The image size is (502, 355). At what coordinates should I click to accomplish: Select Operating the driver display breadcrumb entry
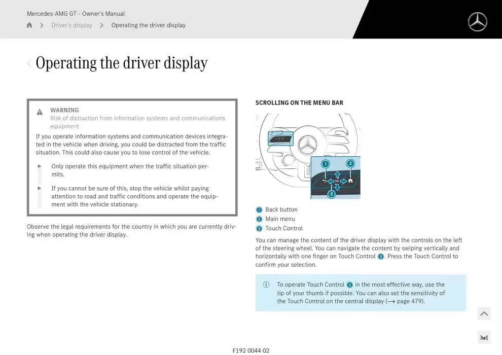click(x=149, y=25)
